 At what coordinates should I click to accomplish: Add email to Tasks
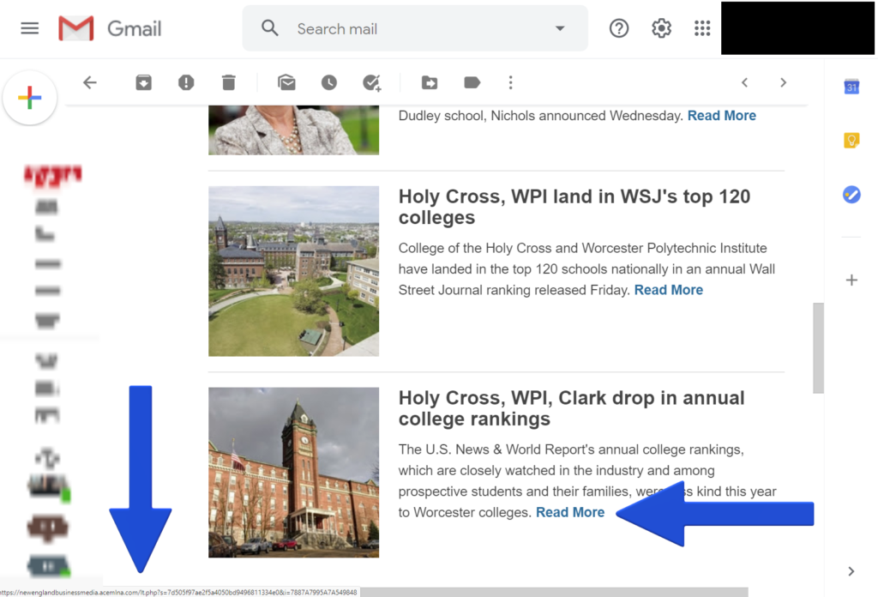pyautogui.click(x=371, y=82)
